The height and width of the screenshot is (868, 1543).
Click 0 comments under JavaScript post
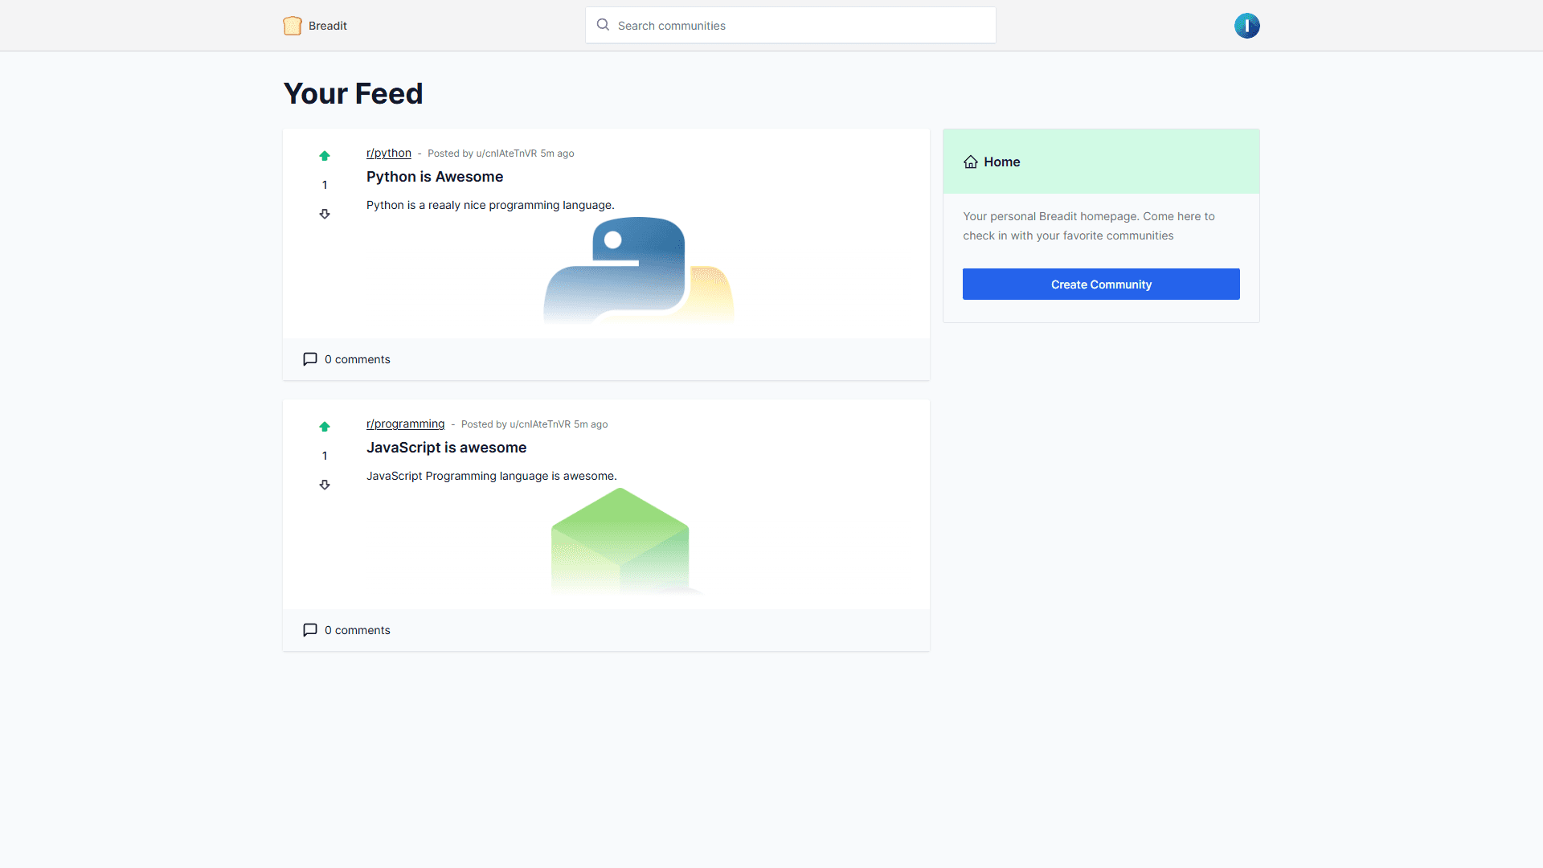click(x=357, y=630)
